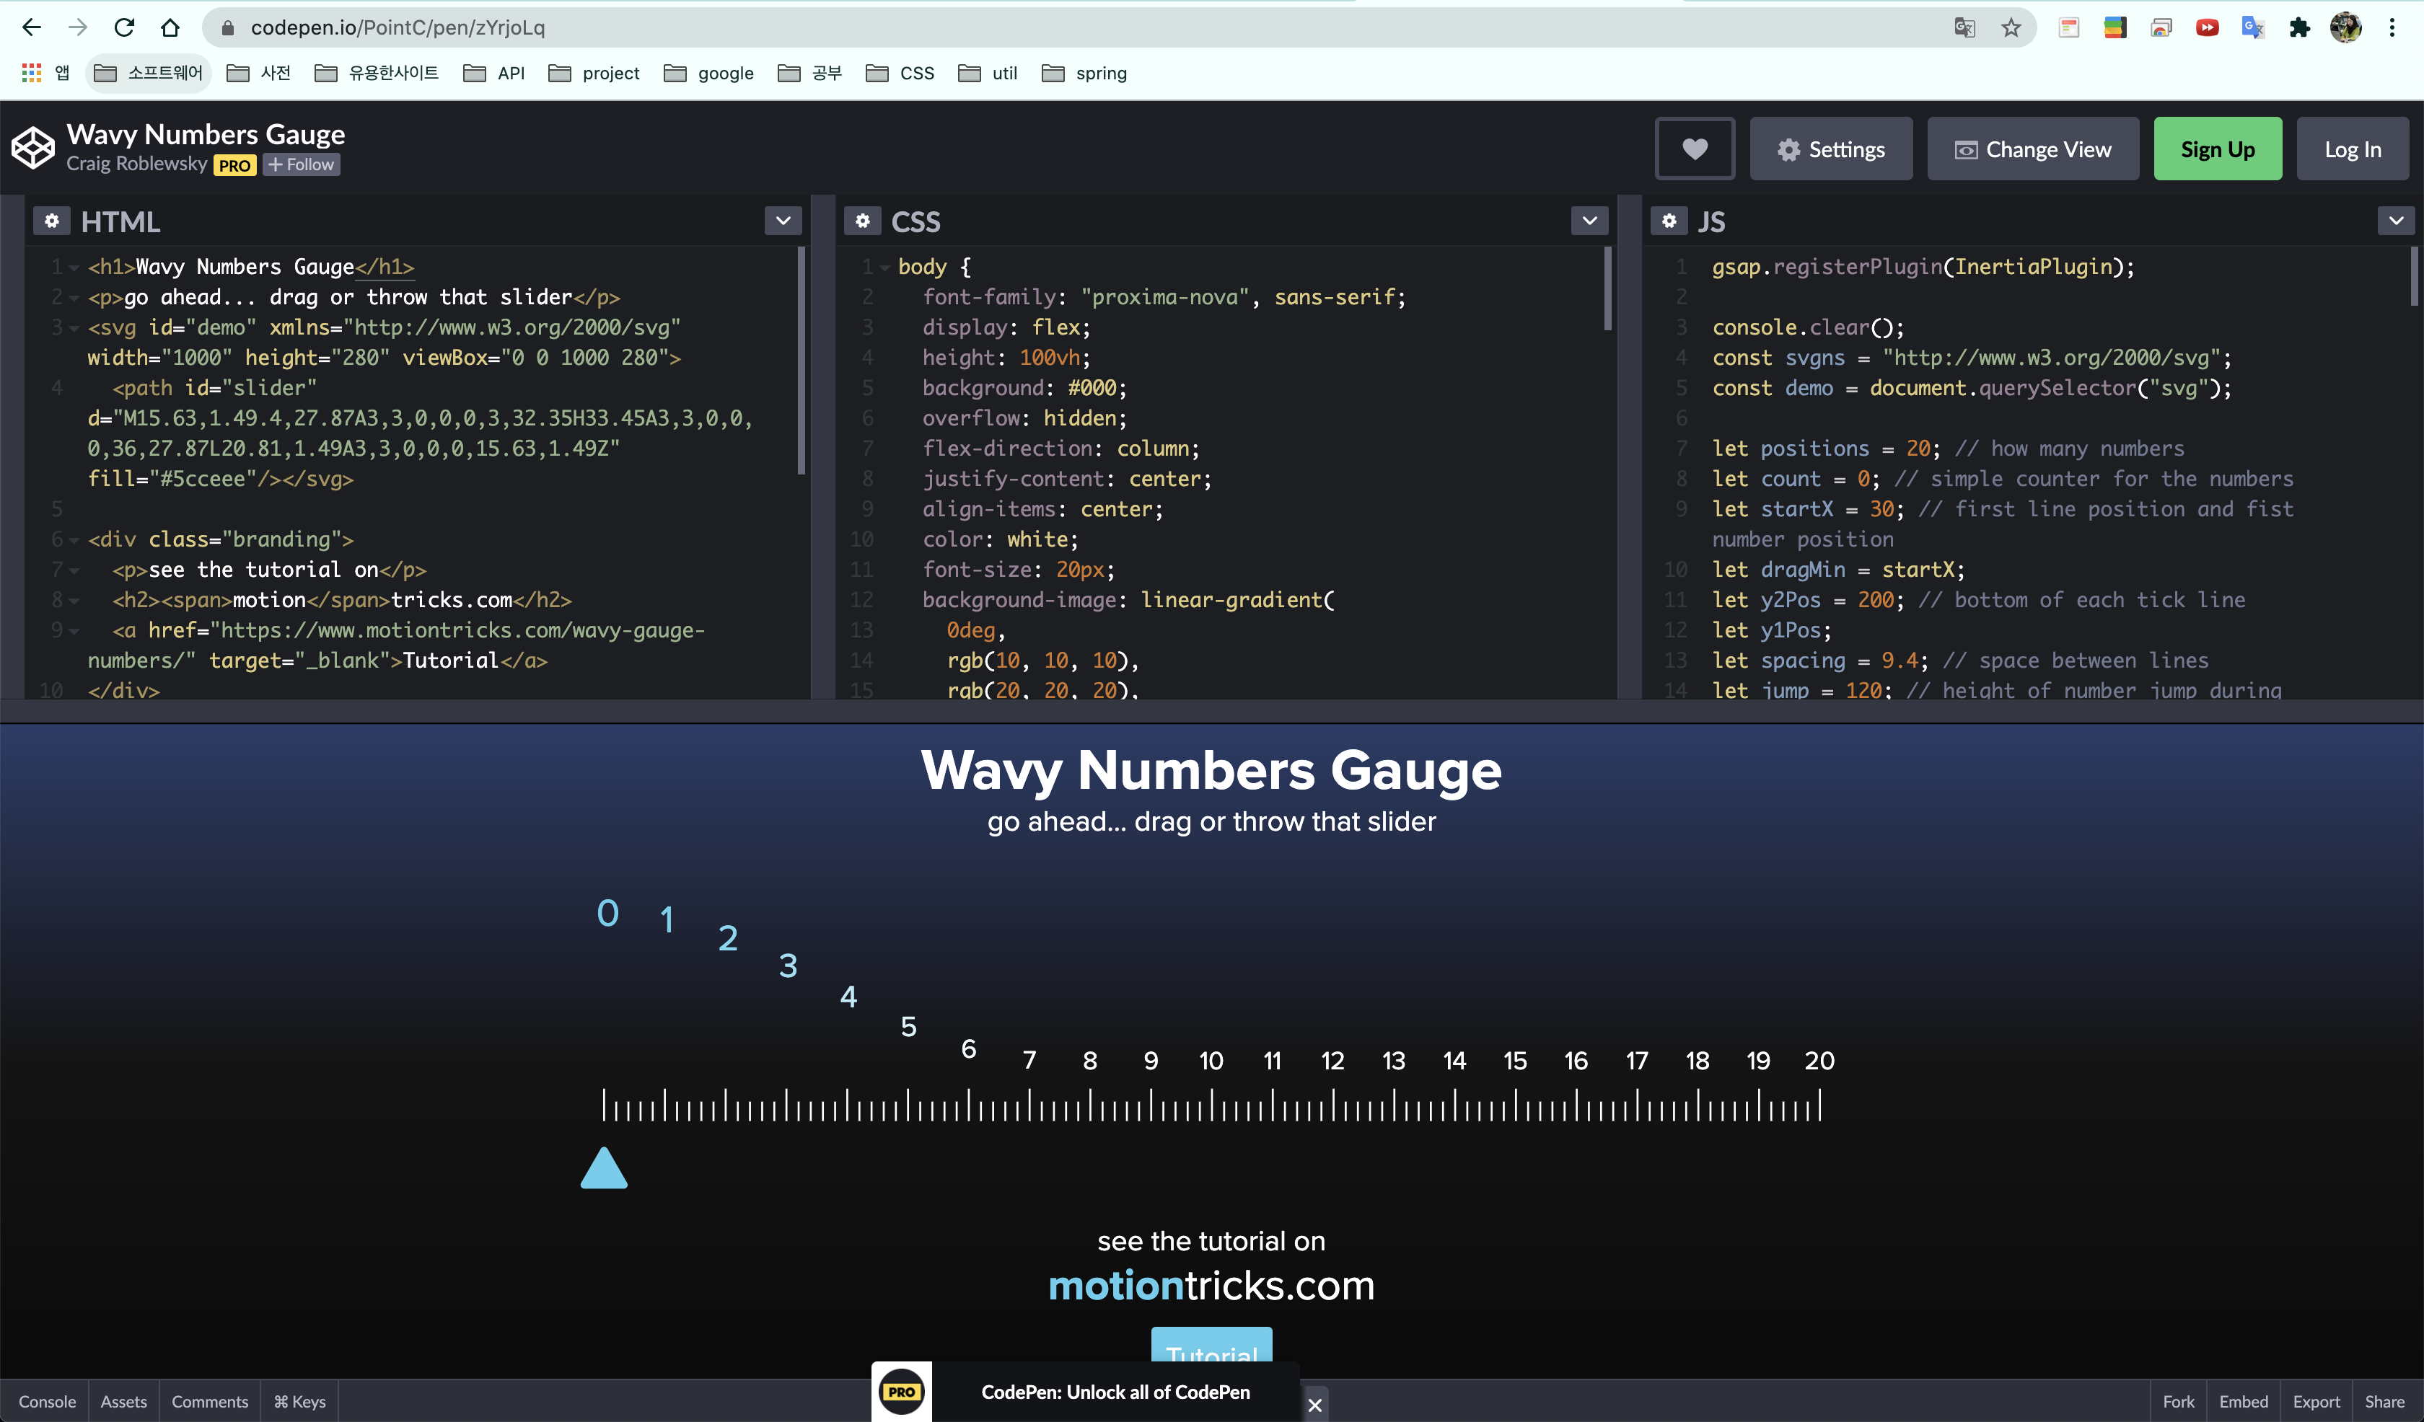This screenshot has width=2424, height=1422.
Task: Click the heart icon to love this pen
Action: coord(1694,149)
